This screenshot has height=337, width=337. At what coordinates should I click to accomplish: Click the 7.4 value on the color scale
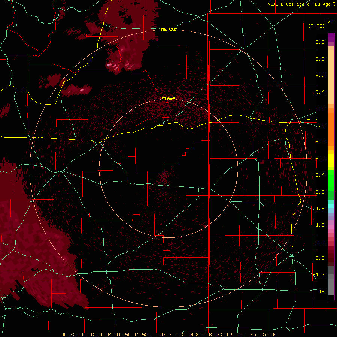[x=320, y=92]
